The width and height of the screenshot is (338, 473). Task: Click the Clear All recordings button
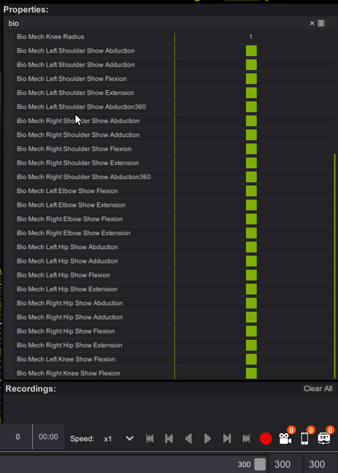point(318,388)
